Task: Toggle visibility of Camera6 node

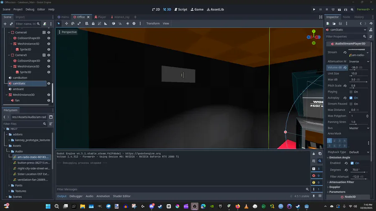Action: (49, 32)
